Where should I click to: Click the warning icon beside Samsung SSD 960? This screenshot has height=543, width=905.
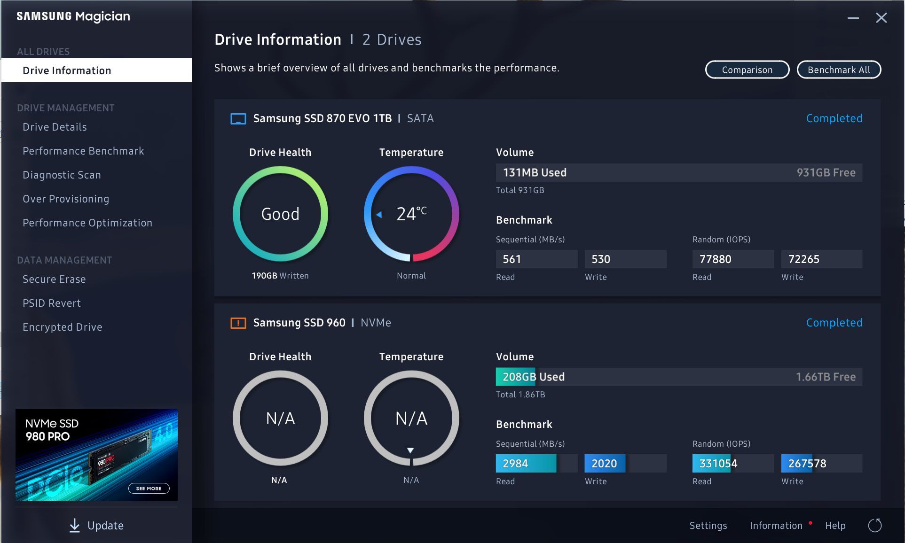tap(238, 323)
